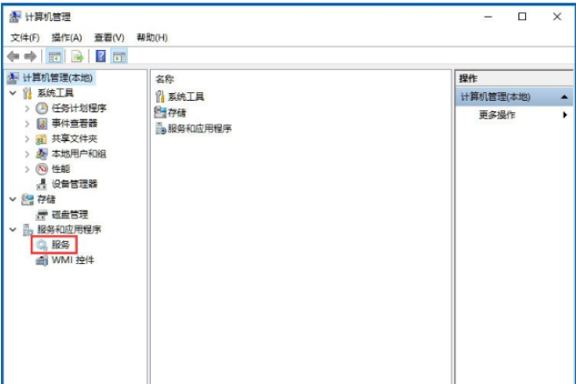Open the 帮助(H) menu
This screenshot has height=384, width=576.
pos(152,38)
